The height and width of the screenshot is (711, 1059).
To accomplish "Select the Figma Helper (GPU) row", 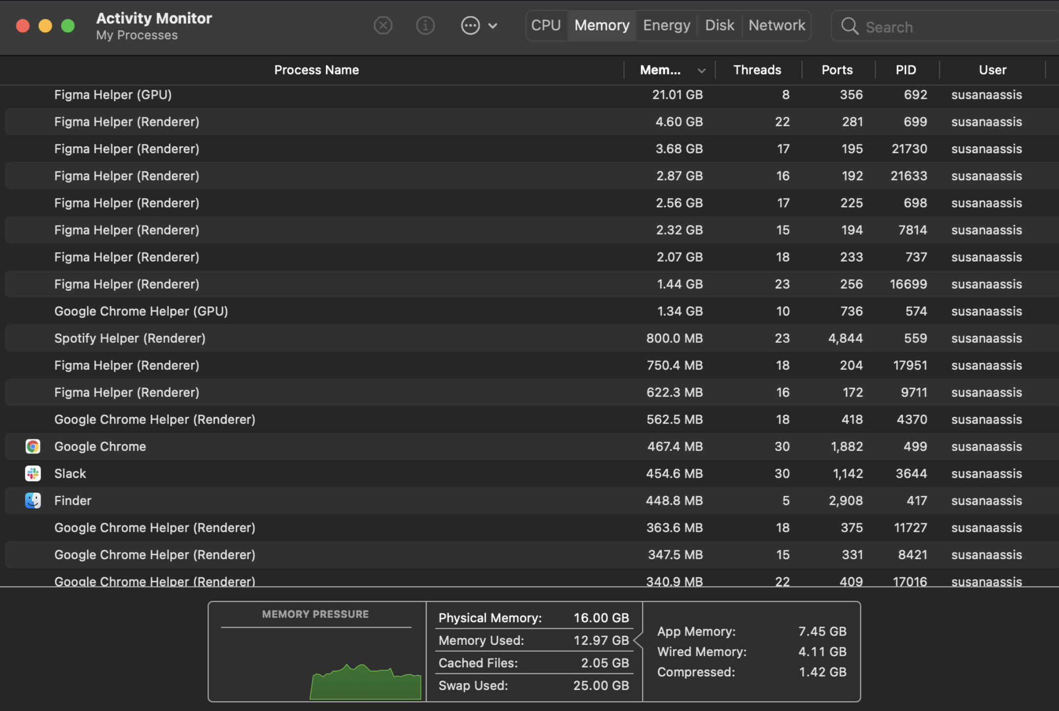I will click(532, 95).
